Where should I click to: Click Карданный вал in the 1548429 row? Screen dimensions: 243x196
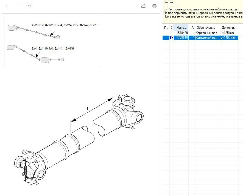click(x=206, y=33)
